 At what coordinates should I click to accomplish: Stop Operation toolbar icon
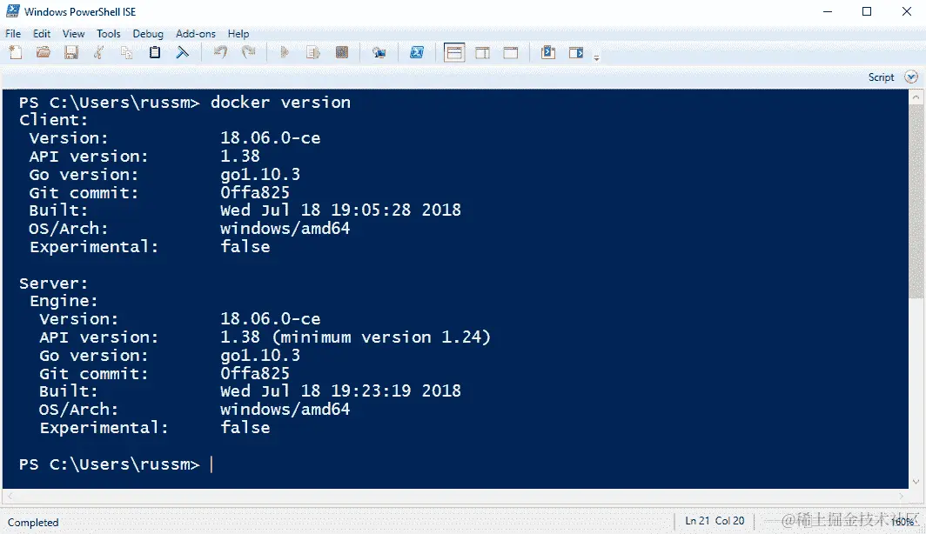[342, 52]
